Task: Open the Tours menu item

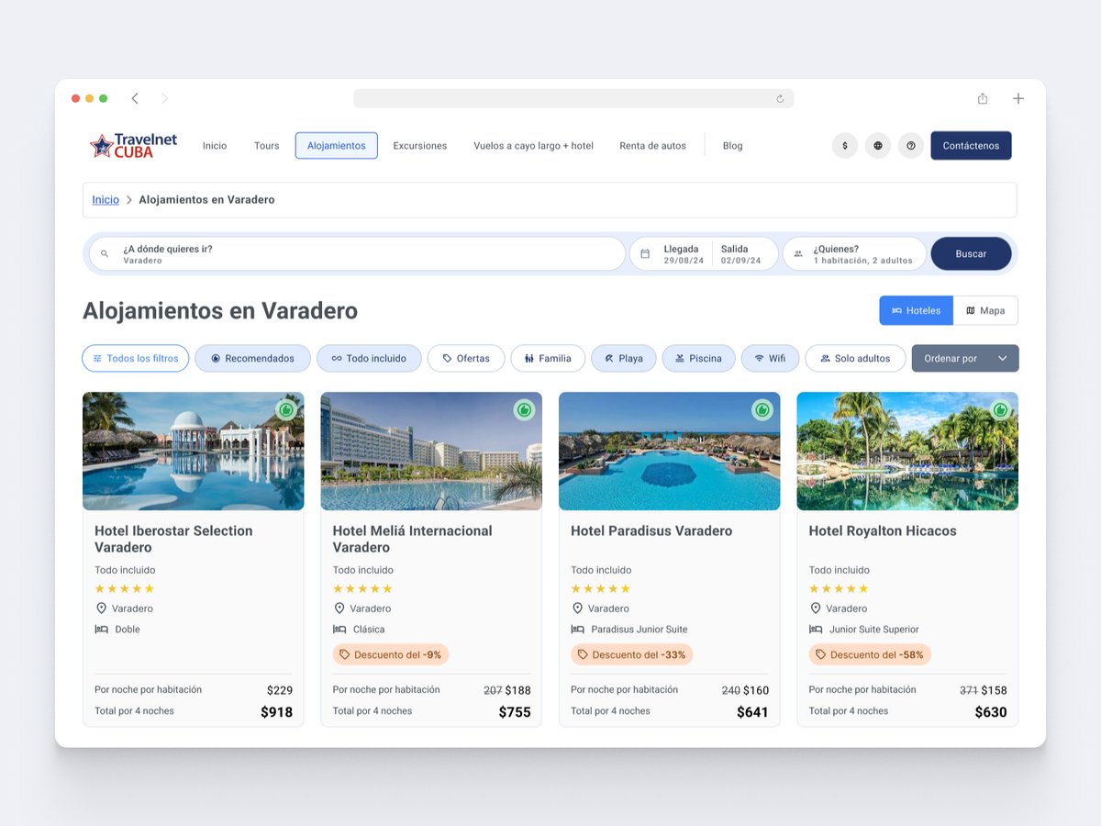Action: pyautogui.click(x=267, y=146)
